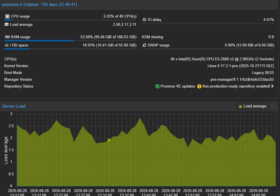Click the IO delay '0.01%' value
The image size is (280, 196).
click(269, 20)
